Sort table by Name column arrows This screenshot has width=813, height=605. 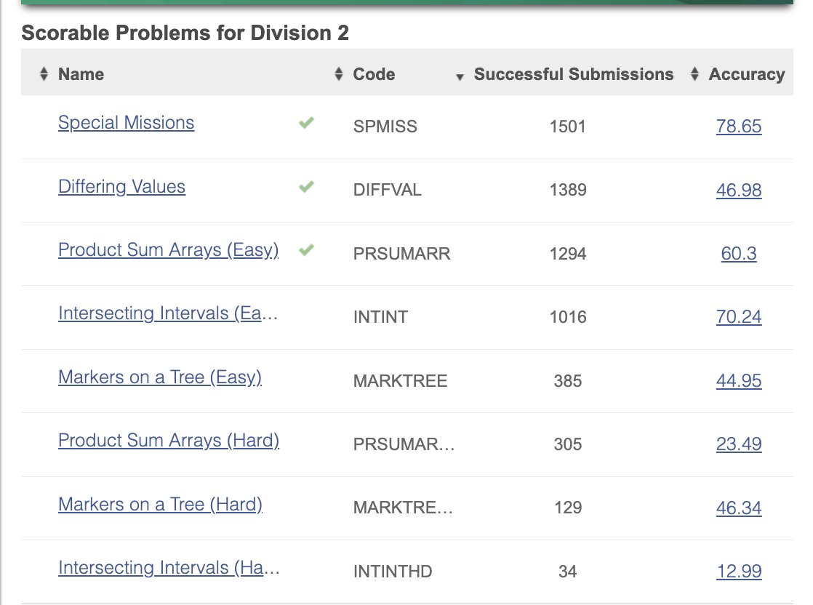44,74
